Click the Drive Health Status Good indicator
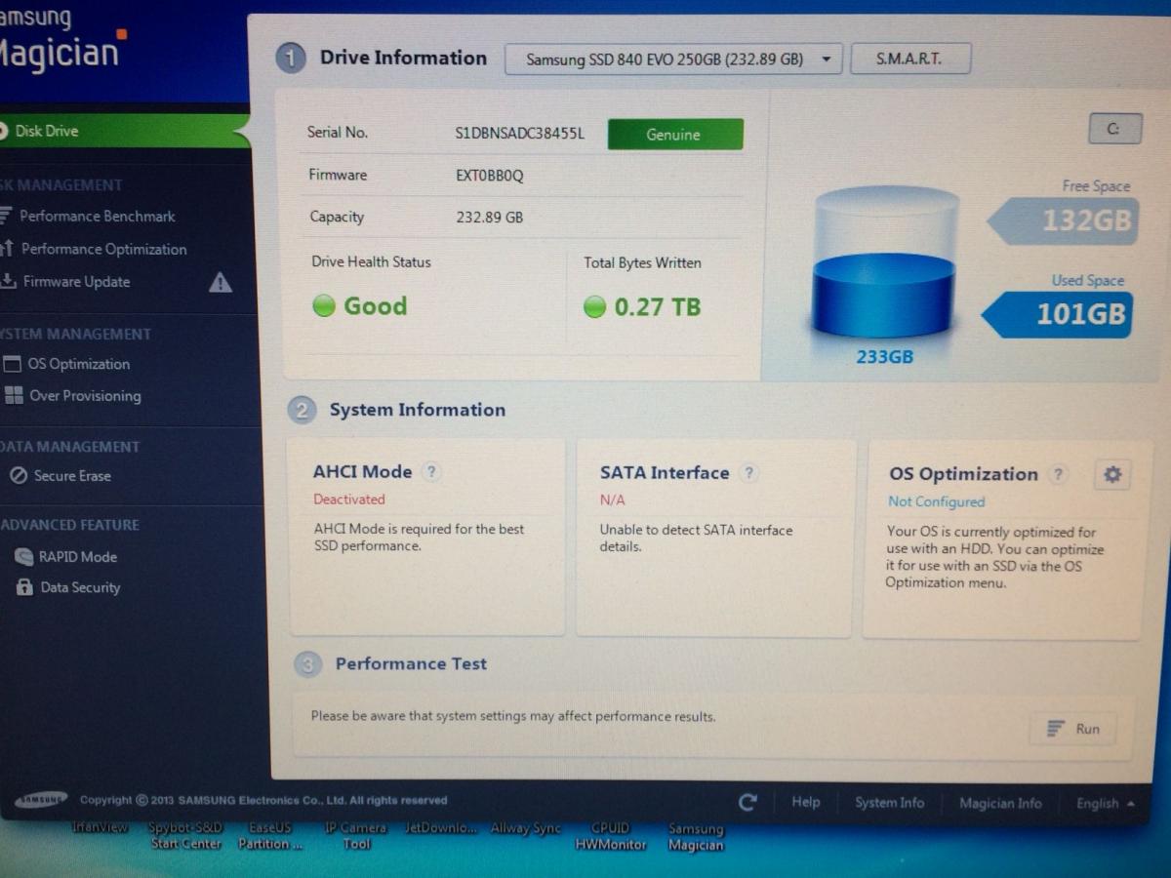The height and width of the screenshot is (878, 1171). pyautogui.click(x=359, y=306)
